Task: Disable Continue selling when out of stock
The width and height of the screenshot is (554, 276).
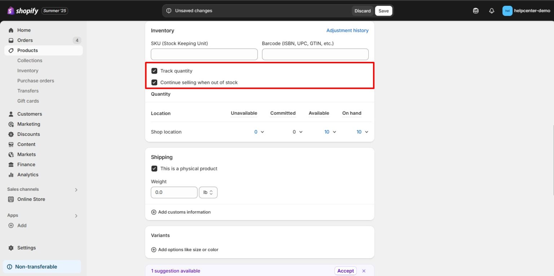Action: point(154,82)
